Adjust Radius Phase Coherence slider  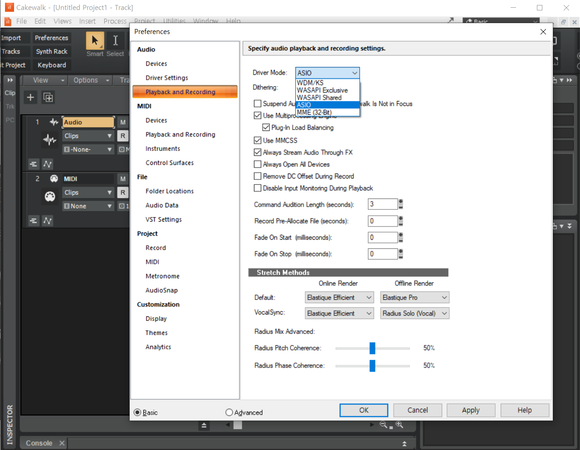pyautogui.click(x=372, y=366)
